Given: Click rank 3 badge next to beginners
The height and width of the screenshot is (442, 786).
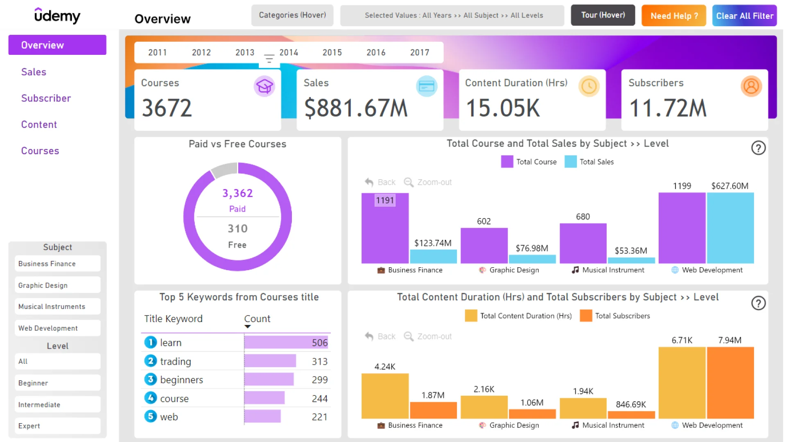Looking at the screenshot, I should 150,379.
